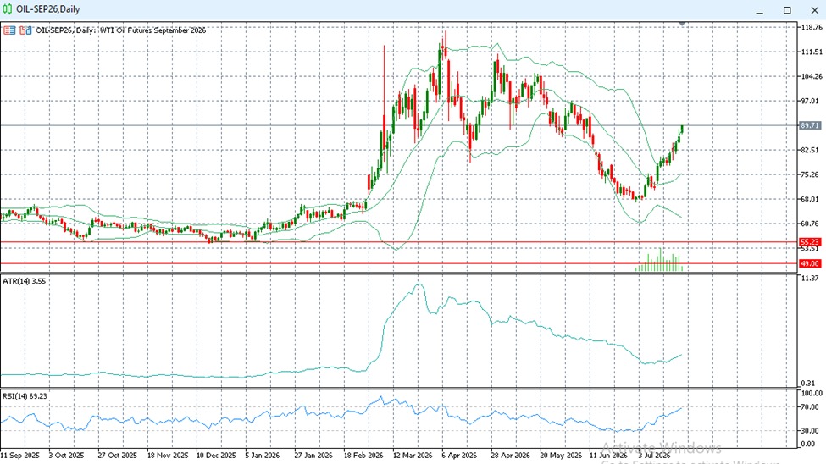Click the current price tag 89.71
This screenshot has height=464, width=826.
[x=810, y=125]
